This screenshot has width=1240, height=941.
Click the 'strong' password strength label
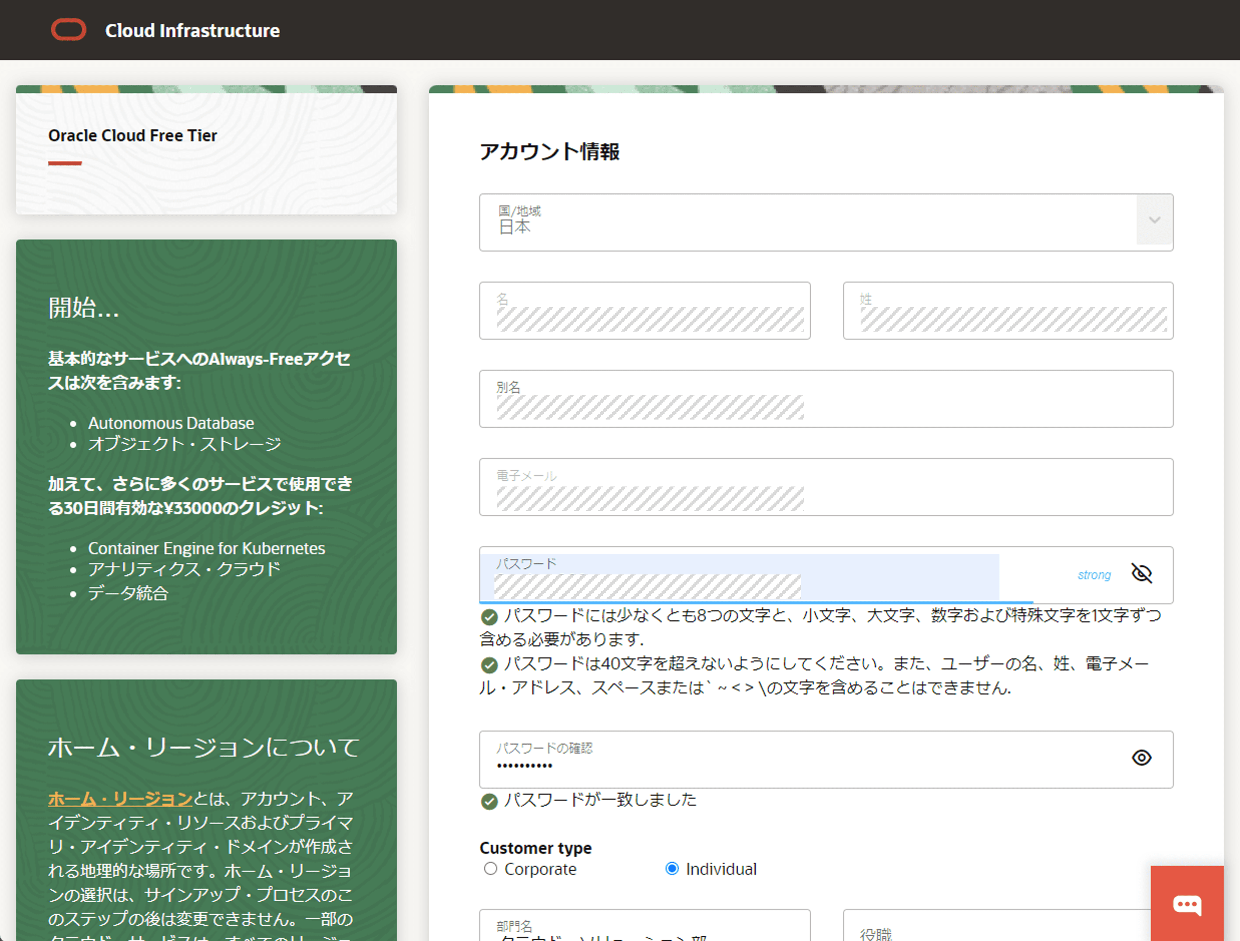point(1094,575)
